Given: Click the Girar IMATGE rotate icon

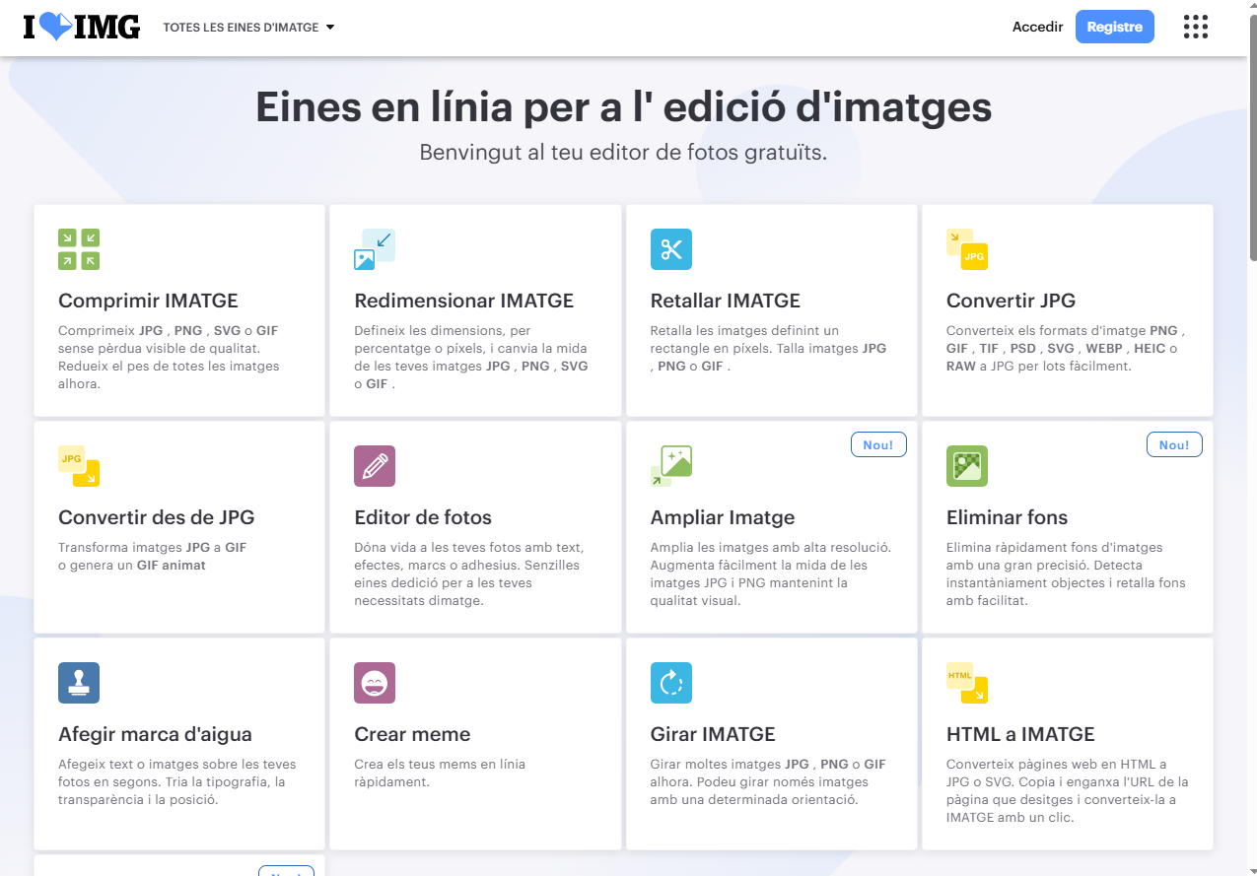Looking at the screenshot, I should click(x=671, y=682).
